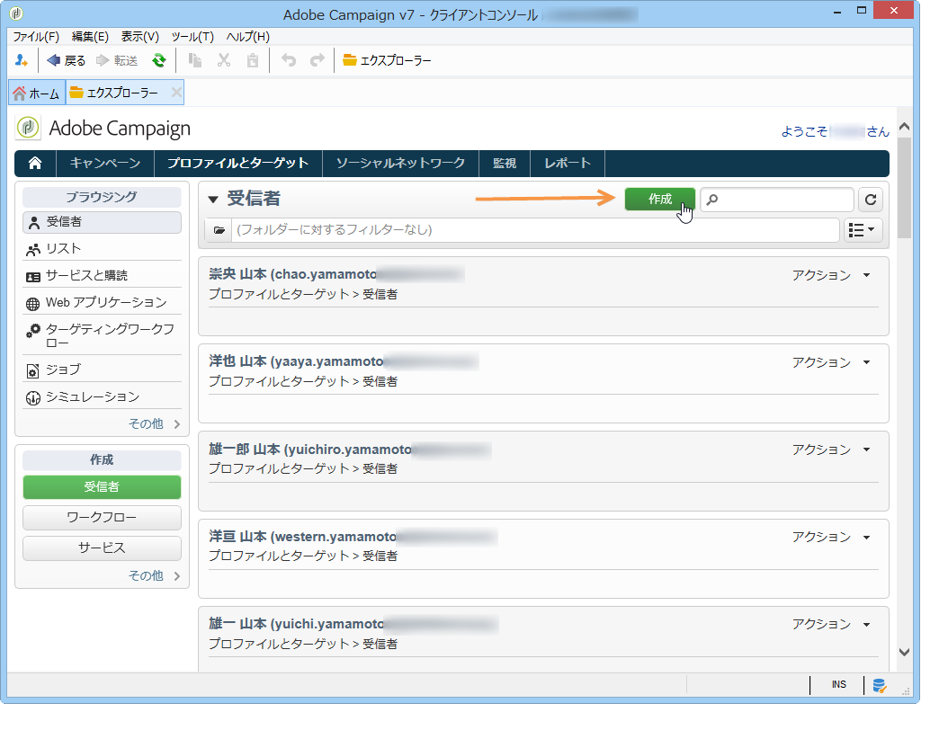Switch to the ホーム tab
The height and width of the screenshot is (730, 948).
point(36,93)
